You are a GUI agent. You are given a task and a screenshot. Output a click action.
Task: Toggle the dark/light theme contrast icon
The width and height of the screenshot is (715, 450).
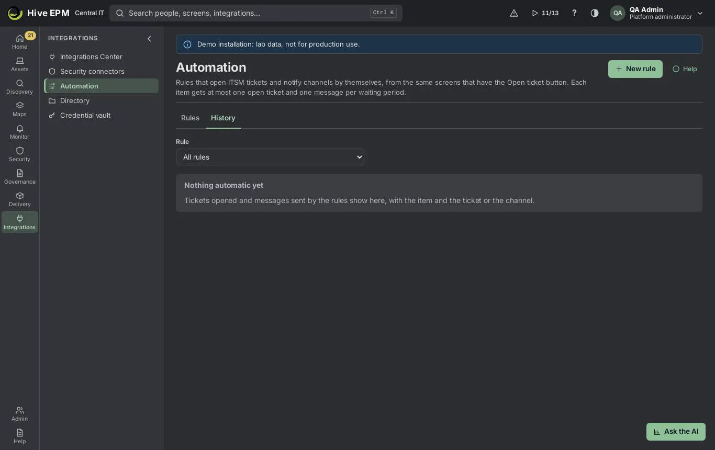click(x=595, y=13)
